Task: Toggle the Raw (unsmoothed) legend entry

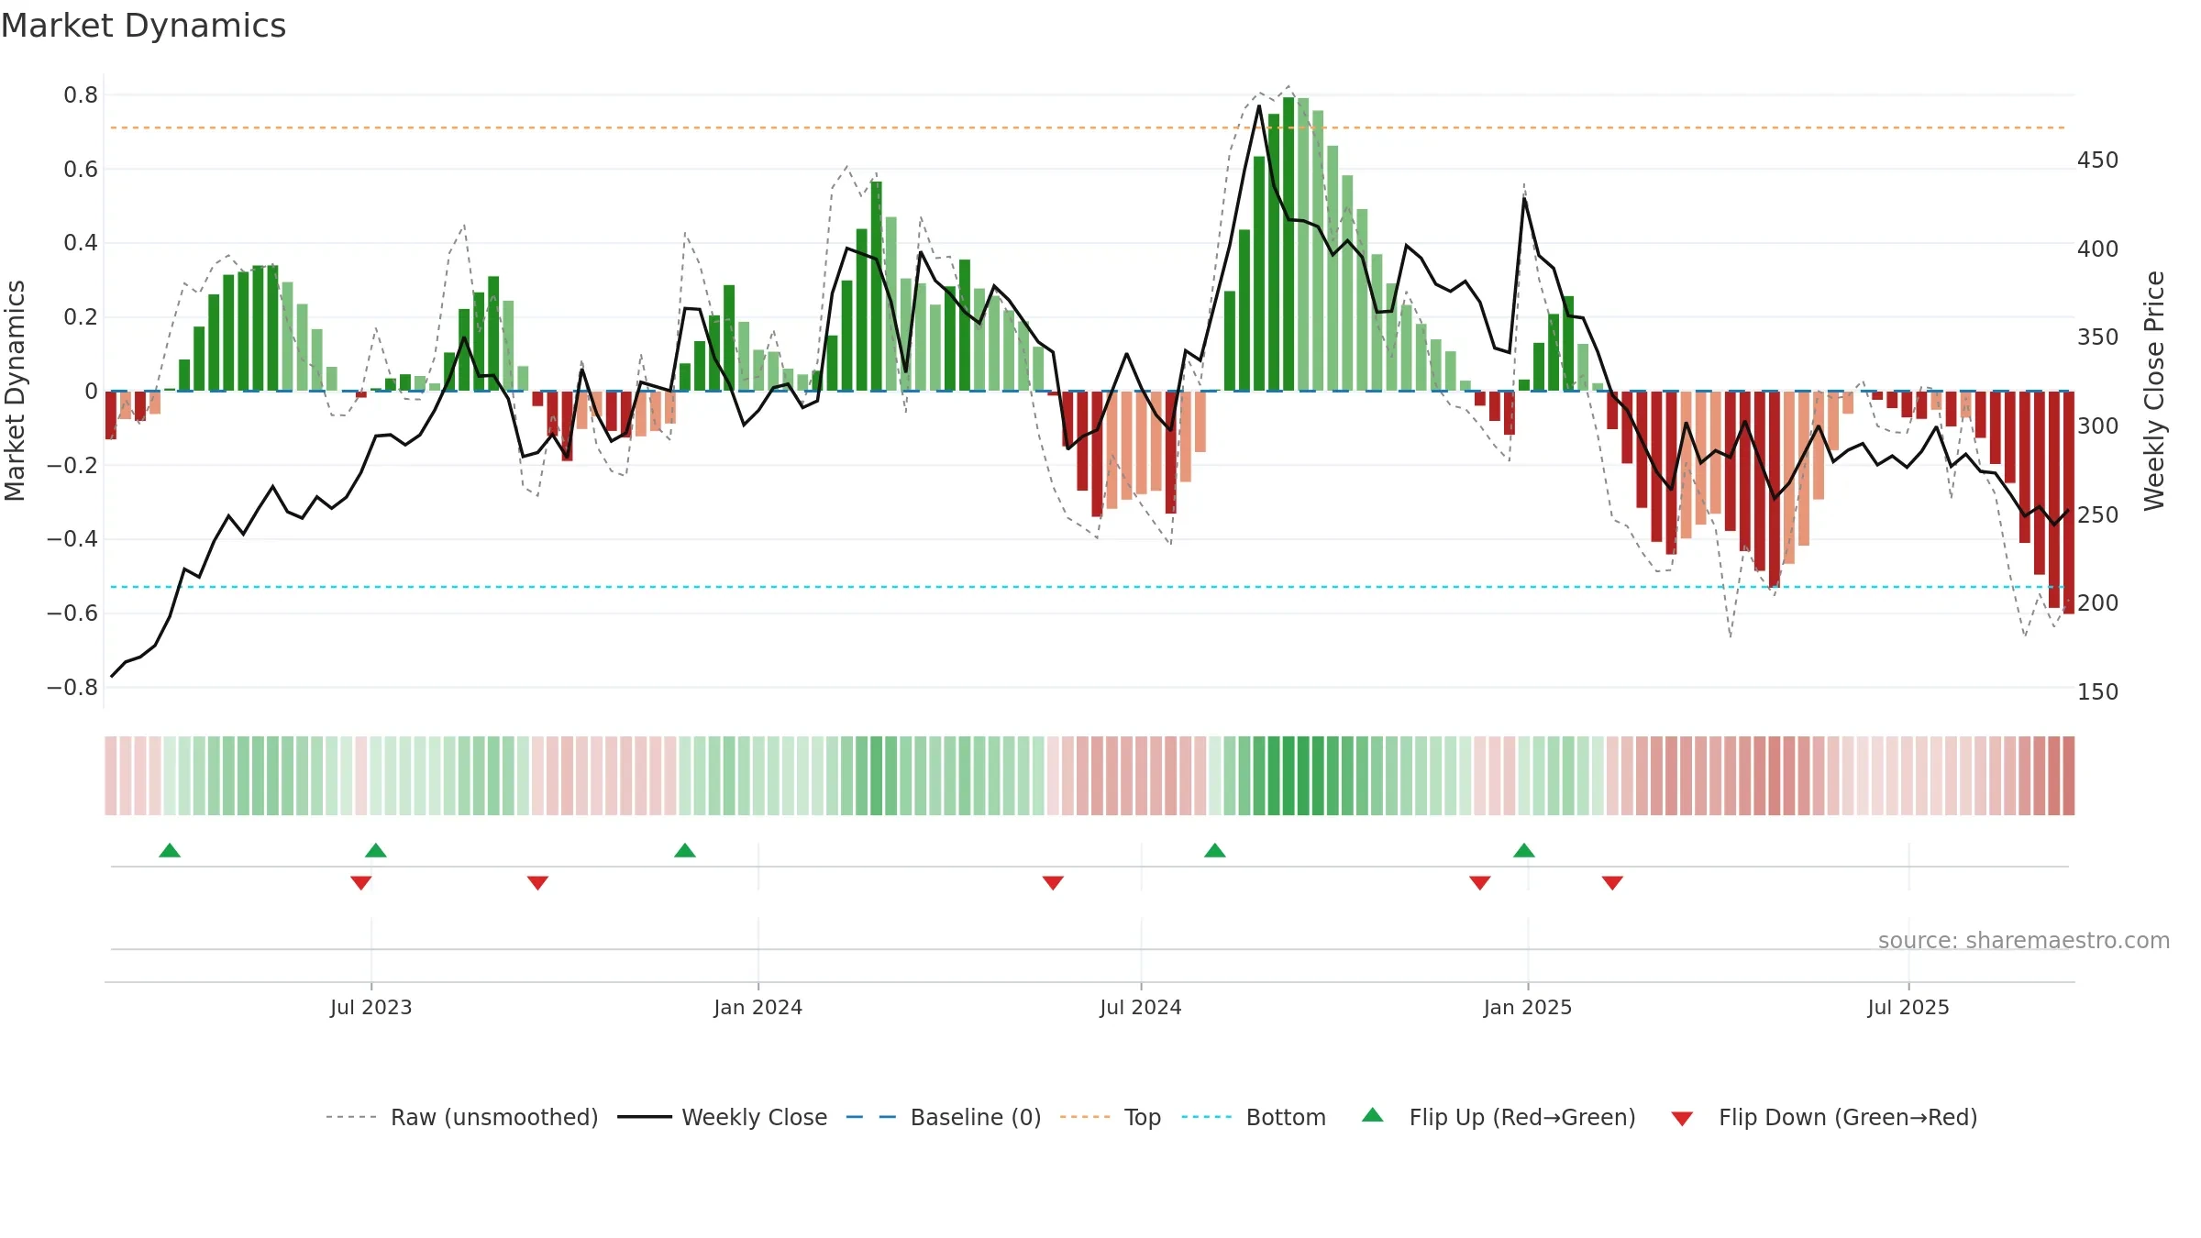Action: [x=462, y=1117]
